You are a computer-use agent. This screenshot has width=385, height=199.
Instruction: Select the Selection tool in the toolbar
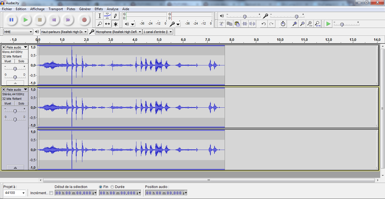pyautogui.click(x=99, y=16)
